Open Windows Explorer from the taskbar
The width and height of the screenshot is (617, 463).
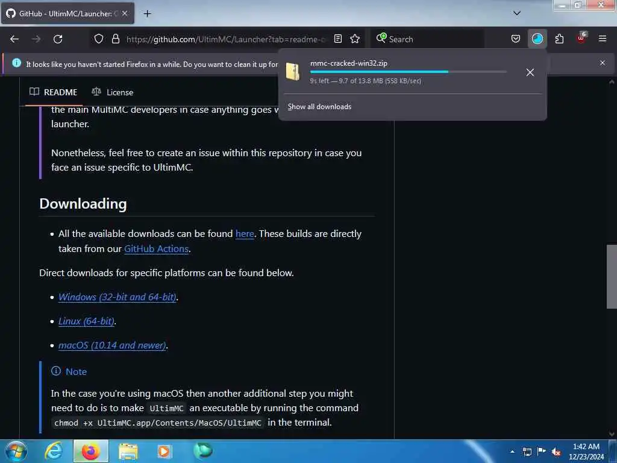tap(128, 452)
